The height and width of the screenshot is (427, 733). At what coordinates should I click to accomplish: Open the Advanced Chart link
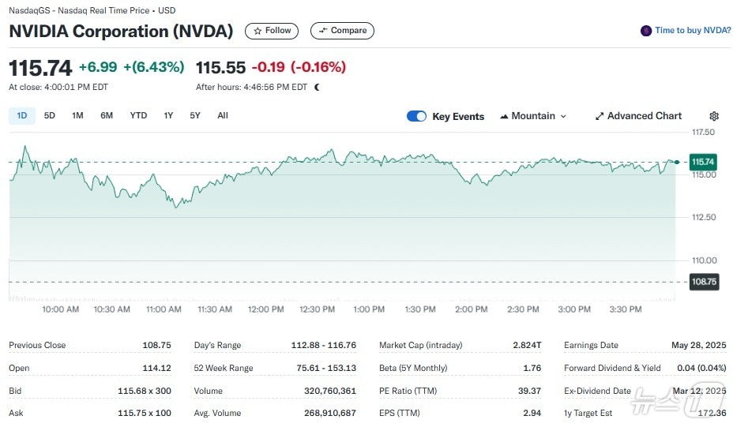[x=644, y=116]
